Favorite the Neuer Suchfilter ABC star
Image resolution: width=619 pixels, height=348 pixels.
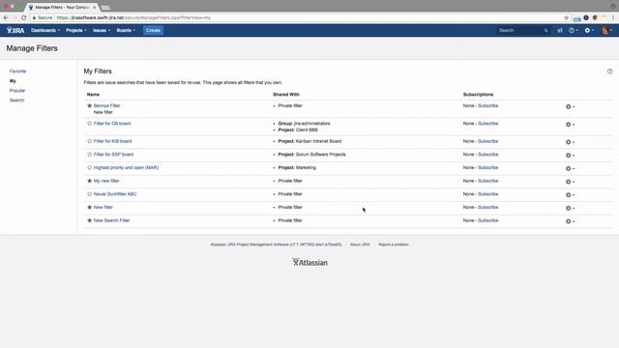(x=90, y=194)
